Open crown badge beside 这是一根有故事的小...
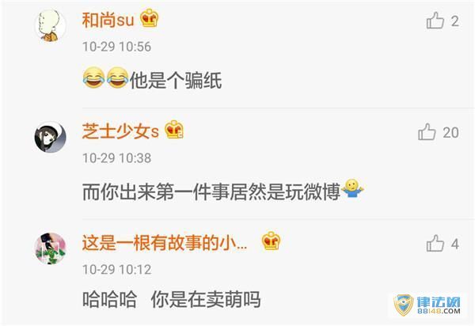Screen dimensions: 475x326 271,241
